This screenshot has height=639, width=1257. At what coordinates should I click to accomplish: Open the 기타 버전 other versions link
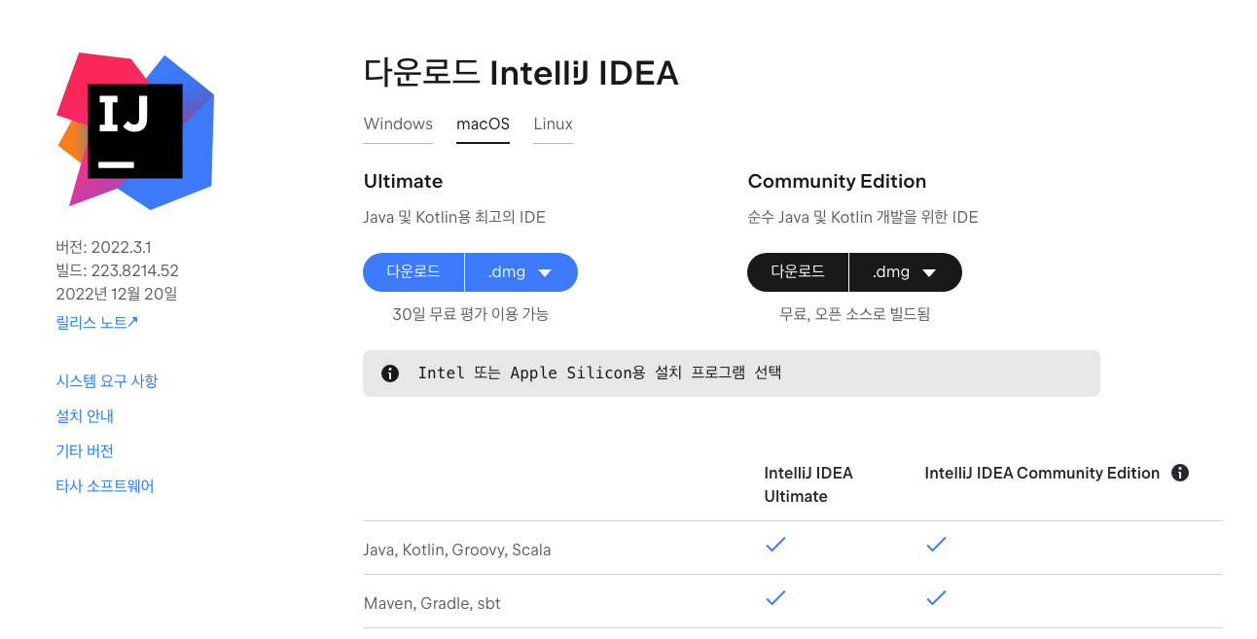[86, 451]
